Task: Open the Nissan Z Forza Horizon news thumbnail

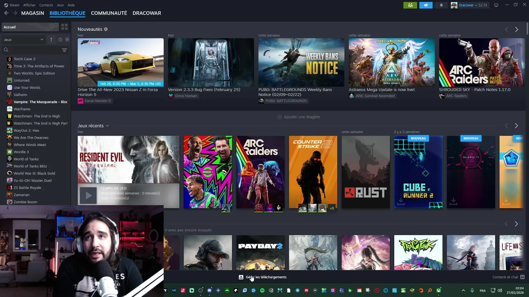Action: [121, 62]
